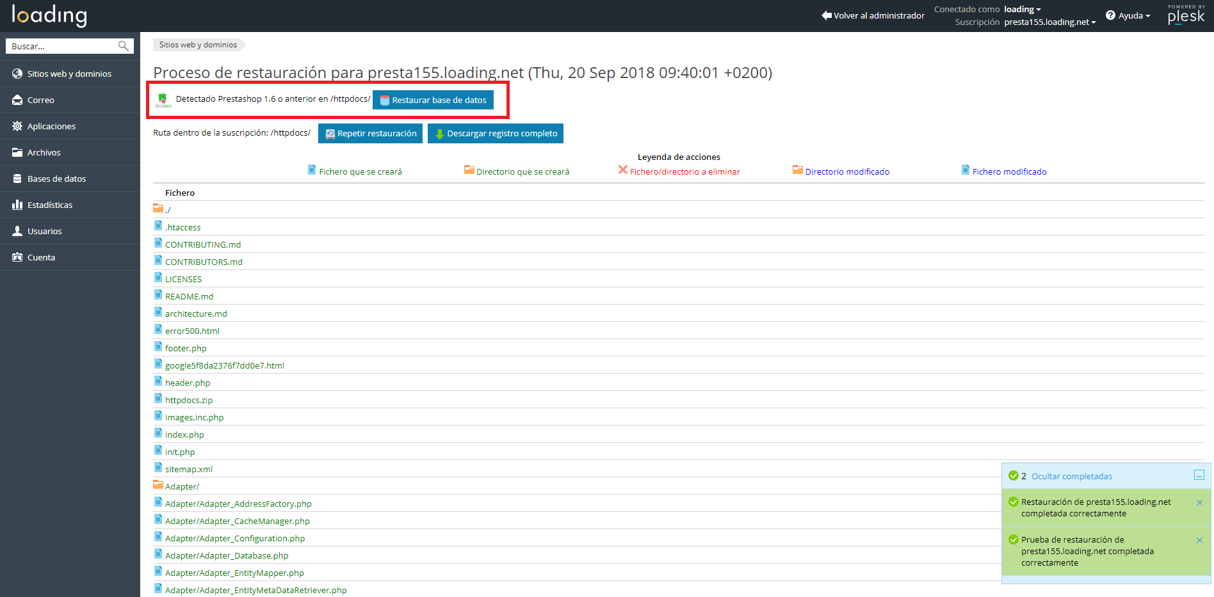The width and height of the screenshot is (1214, 597).
Task: Click the globe icon for Sitios web y dominios
Action: (x=17, y=74)
